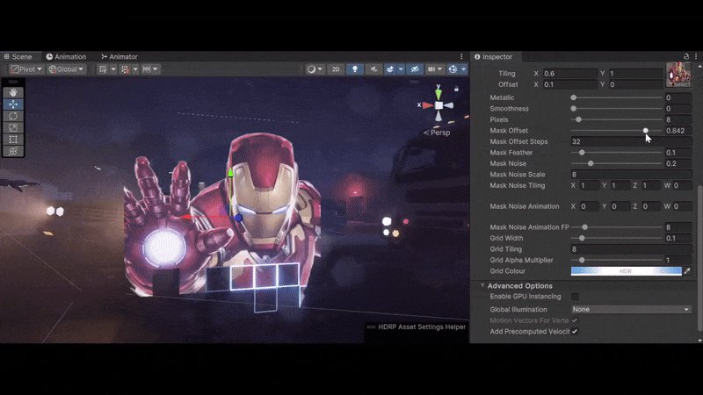703x395 pixels.
Task: Click the Mask Offset slider handle
Action: point(646,130)
